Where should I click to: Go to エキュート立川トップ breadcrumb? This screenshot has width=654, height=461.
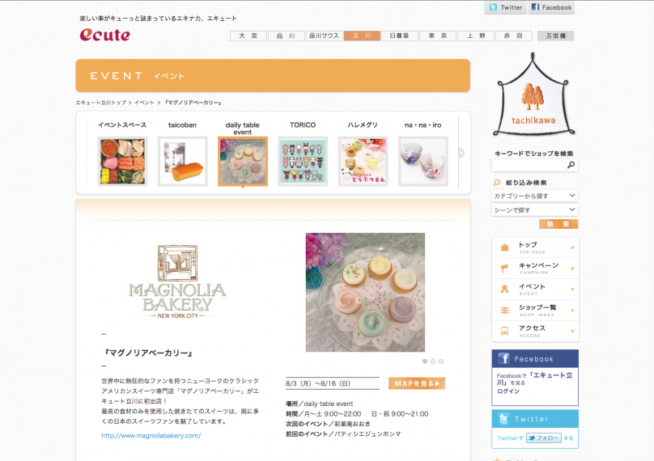[100, 103]
